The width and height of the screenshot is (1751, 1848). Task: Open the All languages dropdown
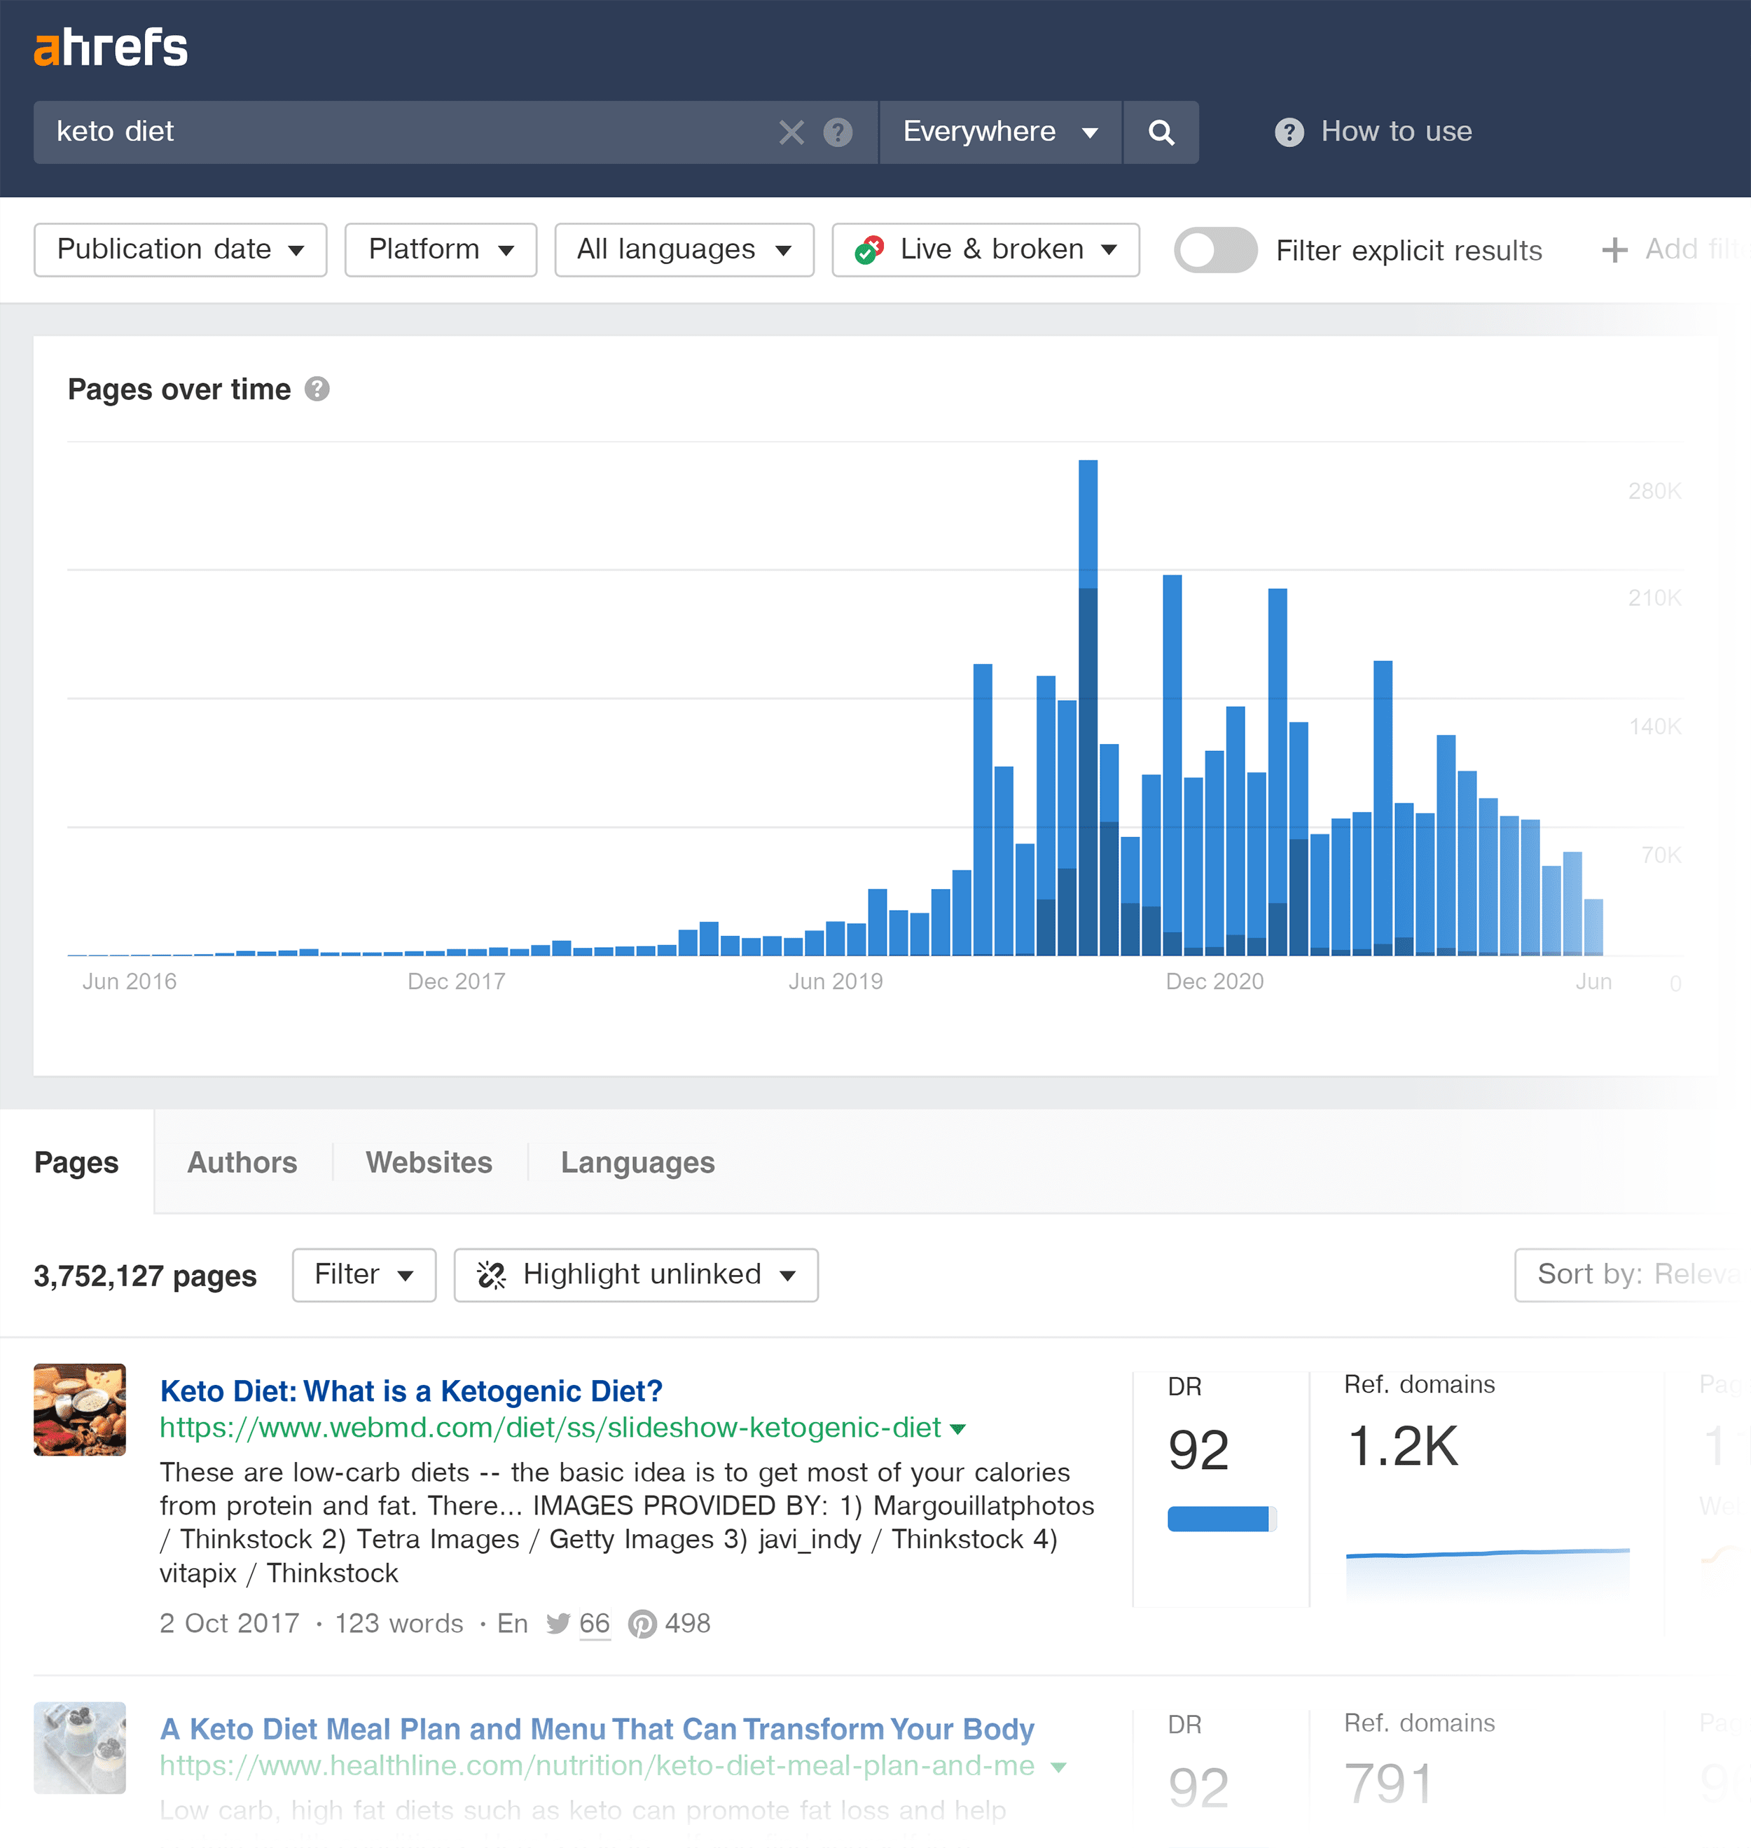(684, 250)
